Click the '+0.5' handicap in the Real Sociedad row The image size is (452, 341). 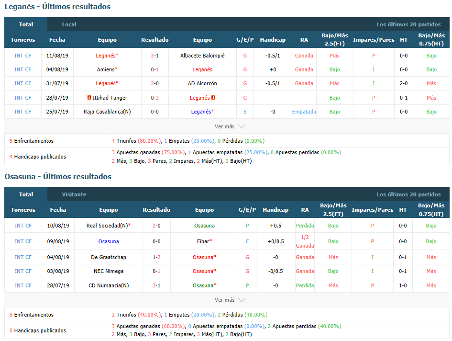pos(276,226)
